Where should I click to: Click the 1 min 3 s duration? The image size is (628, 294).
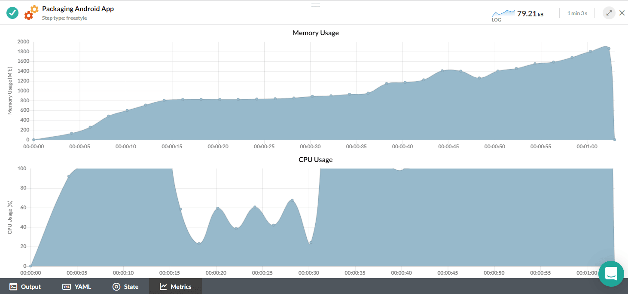[577, 13]
